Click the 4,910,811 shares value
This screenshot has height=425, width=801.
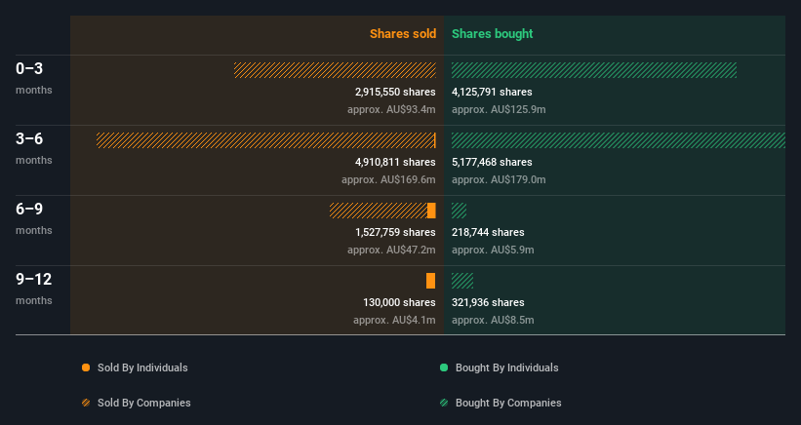[x=395, y=162]
